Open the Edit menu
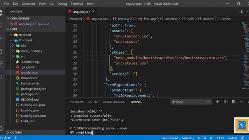Image resolution: width=249 pixels, height=140 pixels. click(16, 3)
